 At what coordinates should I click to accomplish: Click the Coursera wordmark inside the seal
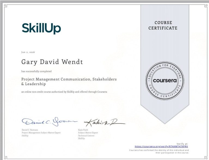(x=165, y=81)
